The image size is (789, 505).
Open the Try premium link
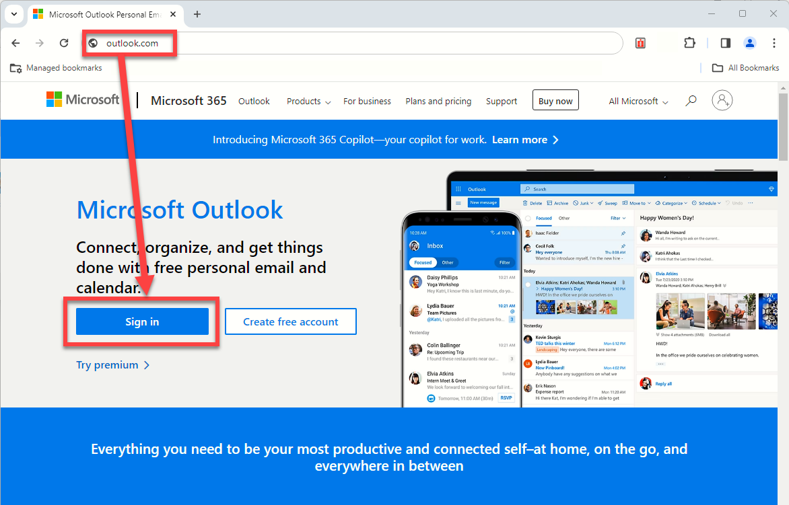tap(112, 365)
